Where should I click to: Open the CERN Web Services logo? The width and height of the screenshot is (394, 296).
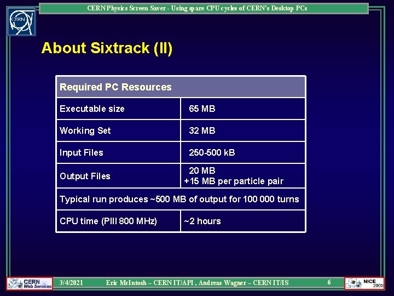coord(30,283)
